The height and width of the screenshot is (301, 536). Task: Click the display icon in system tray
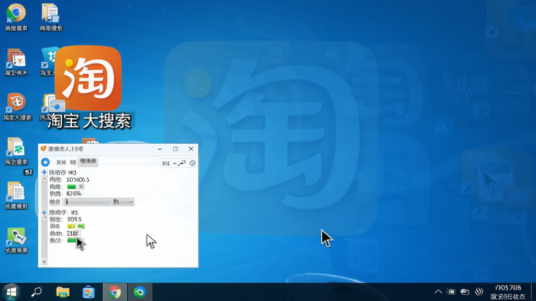[x=451, y=292]
